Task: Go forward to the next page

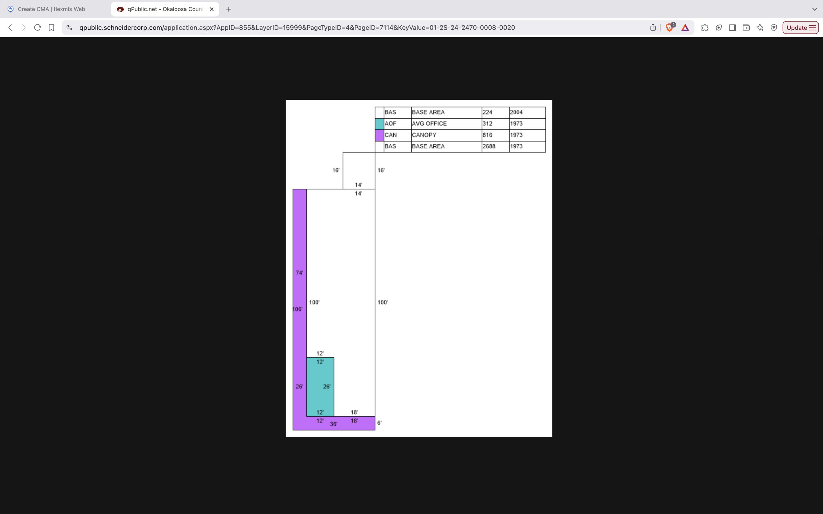Action: [x=24, y=27]
